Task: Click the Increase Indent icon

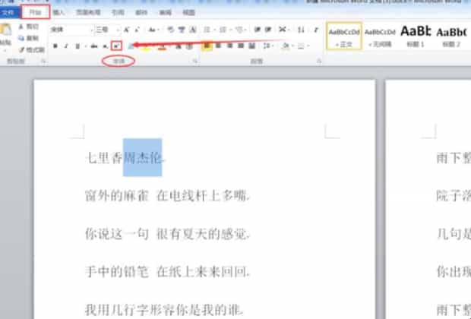Action: (x=268, y=30)
